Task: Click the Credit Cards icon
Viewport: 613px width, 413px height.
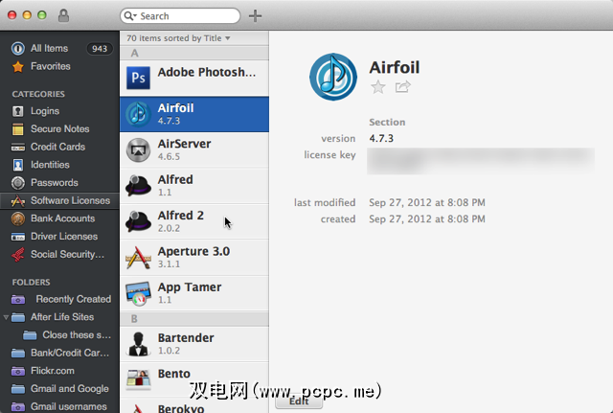Action: tap(17, 147)
